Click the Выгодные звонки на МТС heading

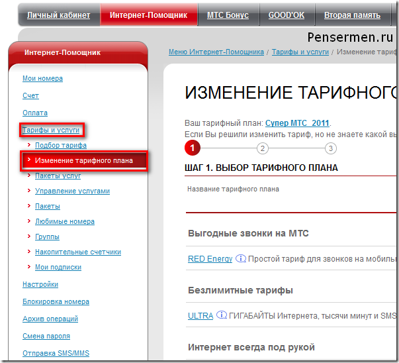tap(248, 233)
